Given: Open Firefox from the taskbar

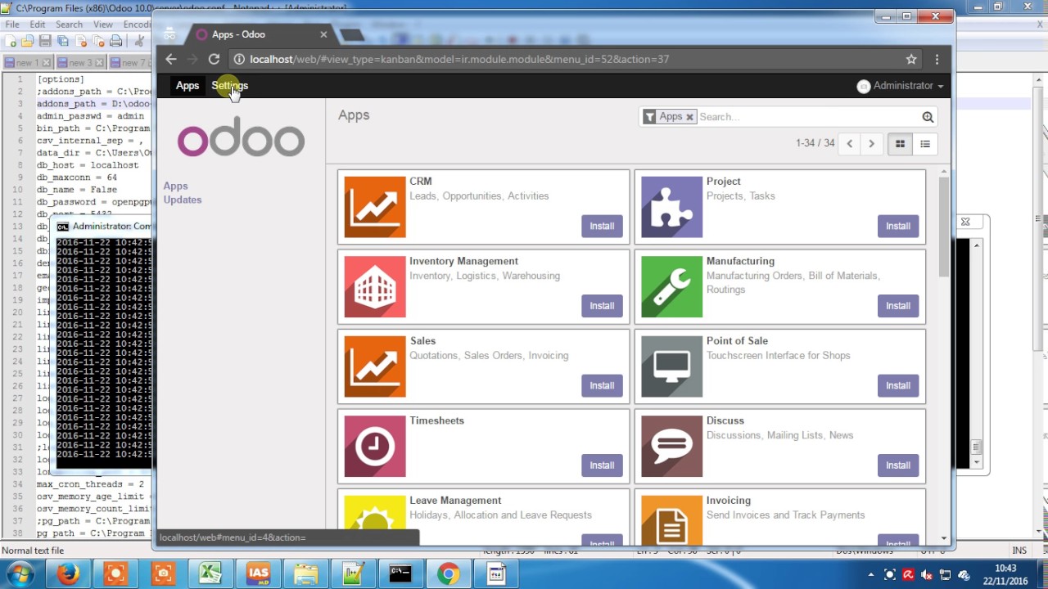Looking at the screenshot, I should [69, 574].
